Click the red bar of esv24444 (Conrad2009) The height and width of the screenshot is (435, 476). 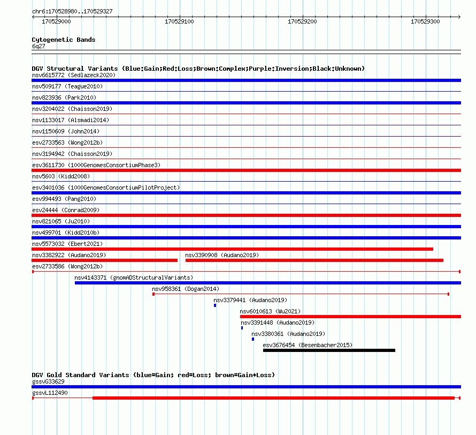(246, 215)
